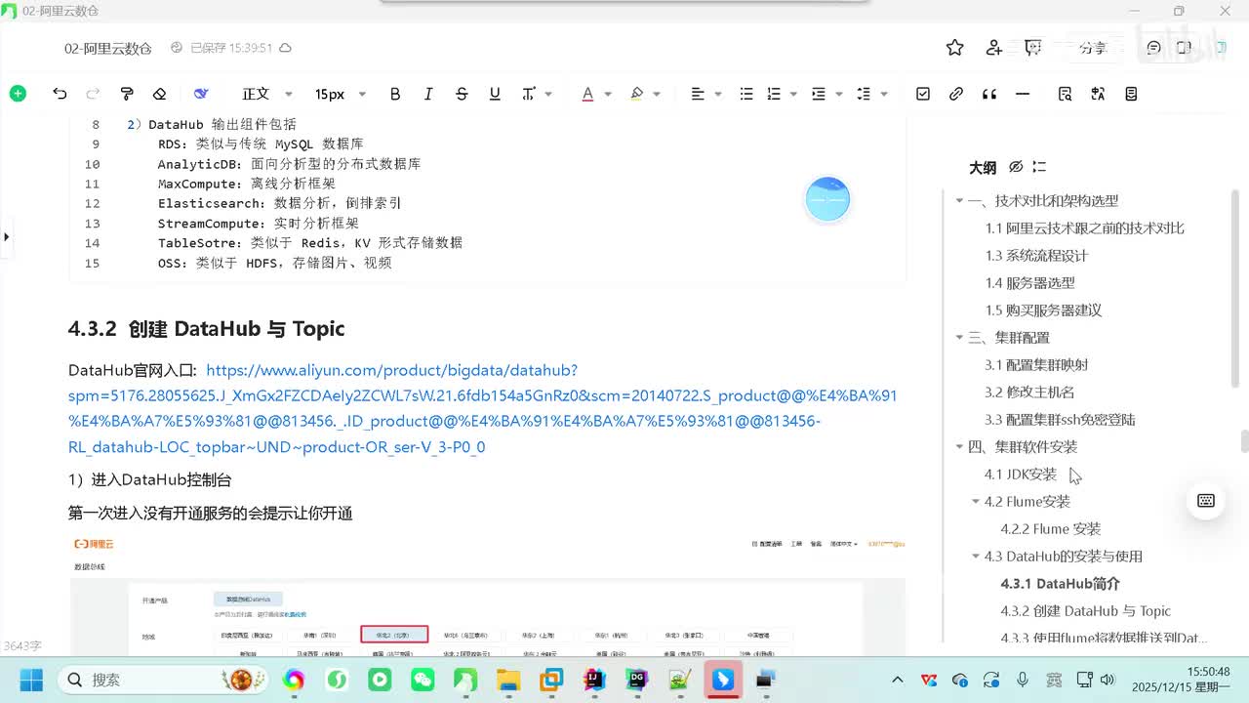Toggle italic formatting
This screenshot has width=1249, height=703.
point(428,94)
